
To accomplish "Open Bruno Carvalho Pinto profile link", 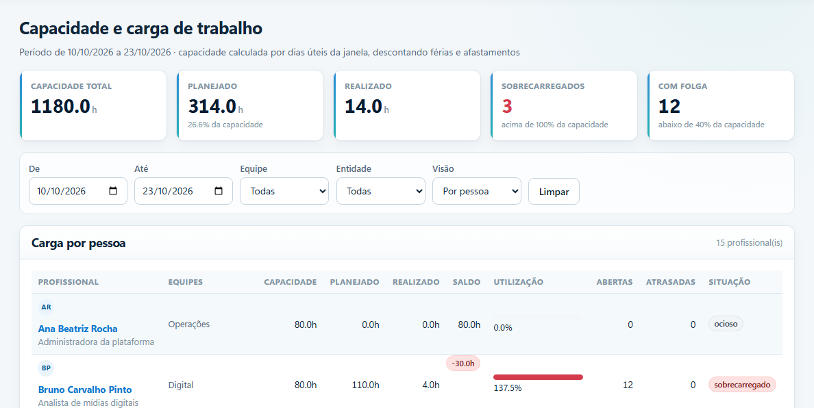I will tap(85, 390).
